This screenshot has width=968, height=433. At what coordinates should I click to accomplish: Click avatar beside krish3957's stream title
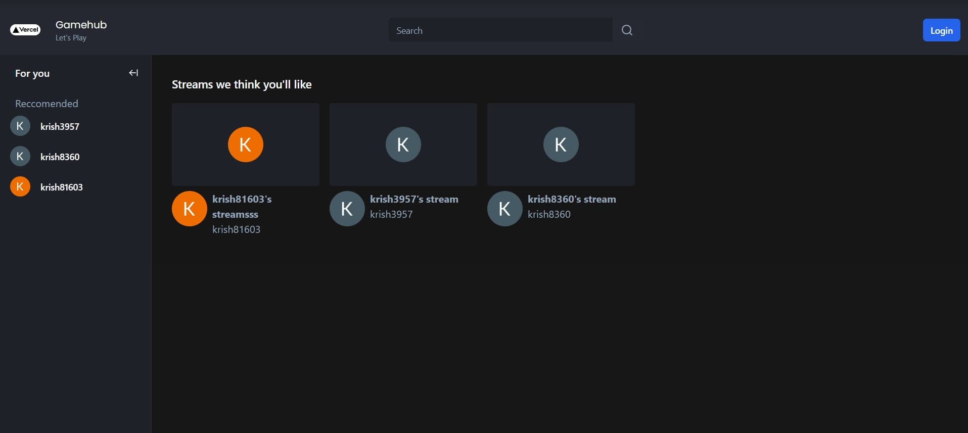tap(347, 209)
